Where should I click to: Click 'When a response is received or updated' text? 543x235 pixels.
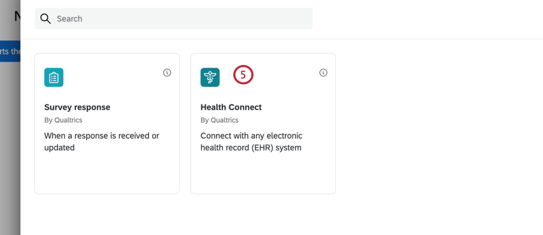click(x=102, y=141)
